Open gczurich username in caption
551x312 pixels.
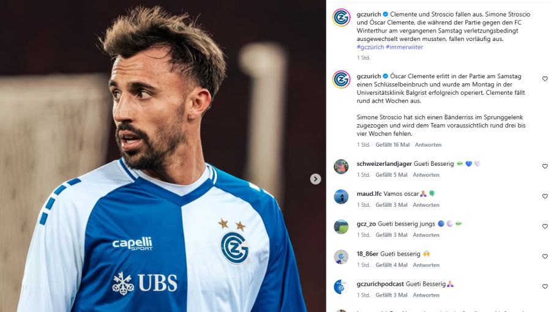click(x=369, y=15)
